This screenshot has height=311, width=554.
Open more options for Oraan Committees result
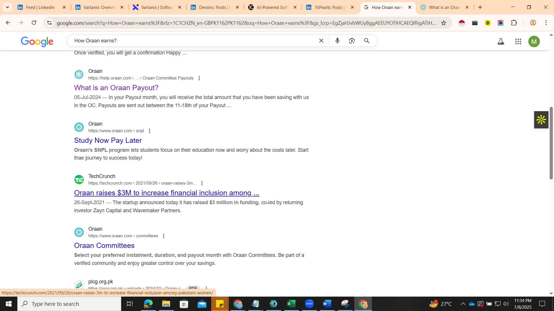tap(164, 236)
